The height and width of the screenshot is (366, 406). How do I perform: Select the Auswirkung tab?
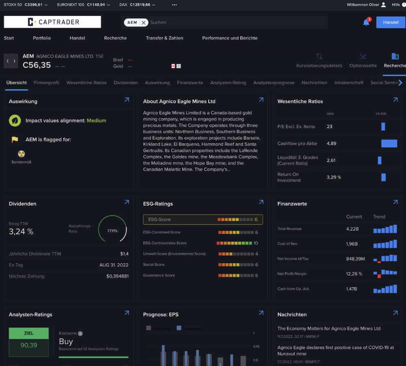click(x=158, y=82)
